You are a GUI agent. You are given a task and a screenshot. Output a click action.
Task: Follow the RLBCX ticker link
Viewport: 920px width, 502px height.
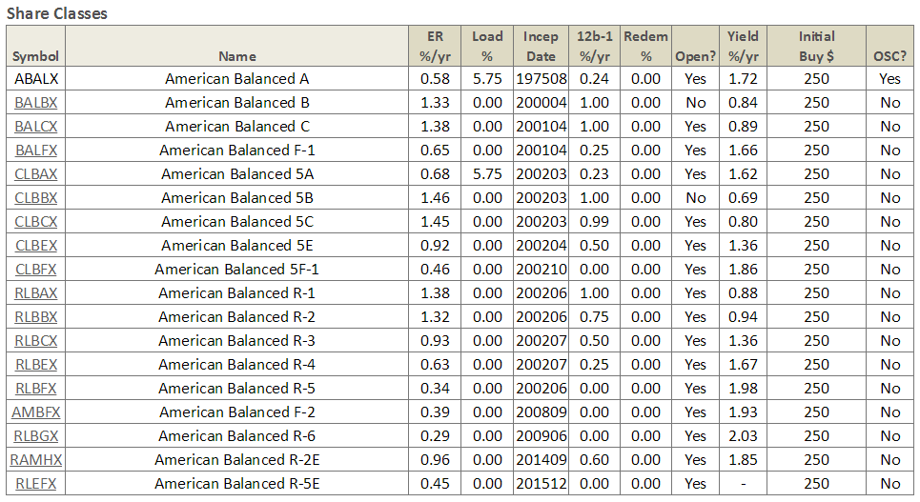click(x=36, y=341)
